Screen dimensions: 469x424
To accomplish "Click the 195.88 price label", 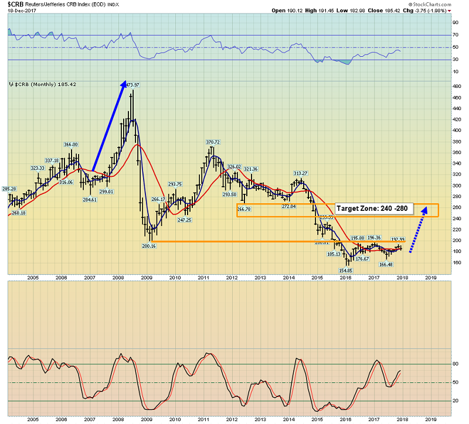I will 358,238.
